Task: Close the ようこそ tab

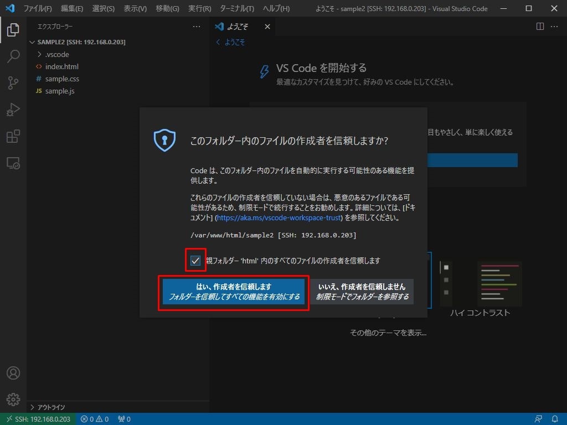Action: point(267,27)
